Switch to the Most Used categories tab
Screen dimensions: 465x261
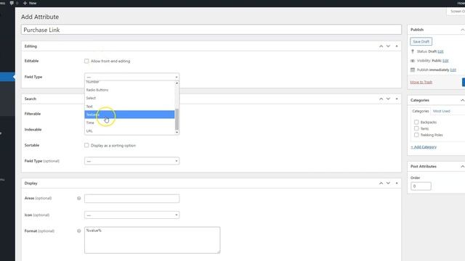click(442, 111)
